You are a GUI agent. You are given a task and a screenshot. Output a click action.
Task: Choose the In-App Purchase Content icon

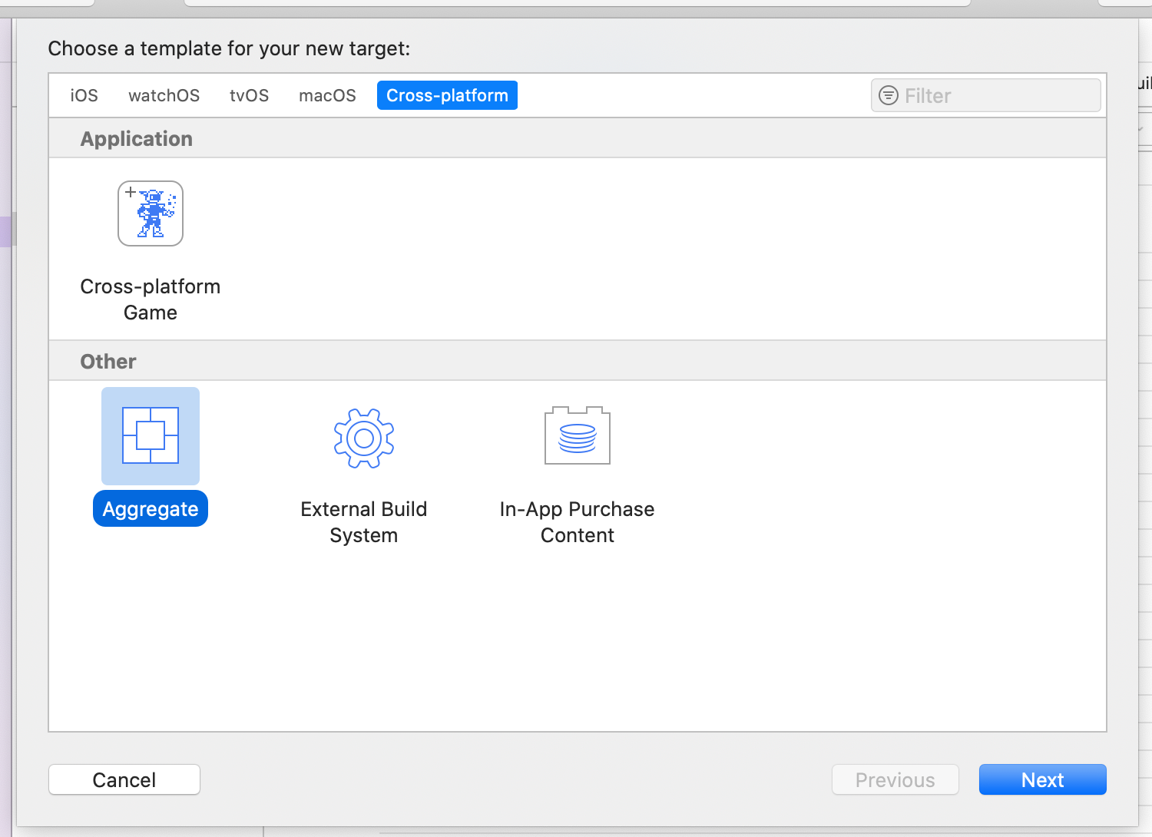coord(578,435)
